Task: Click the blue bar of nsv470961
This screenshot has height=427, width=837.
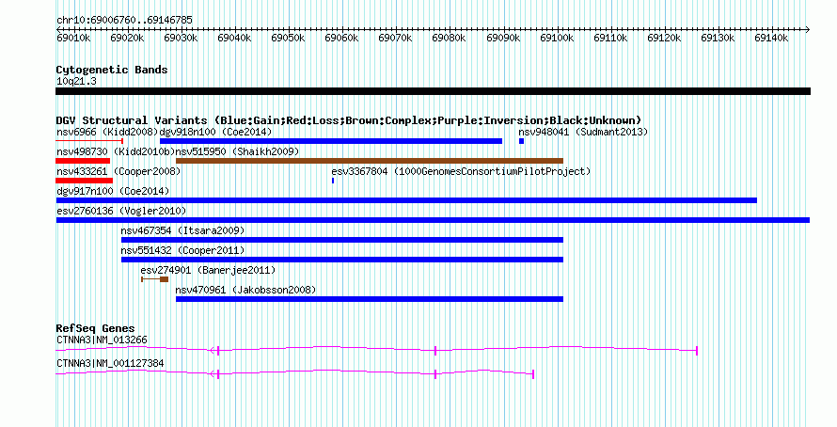Action: 370,299
